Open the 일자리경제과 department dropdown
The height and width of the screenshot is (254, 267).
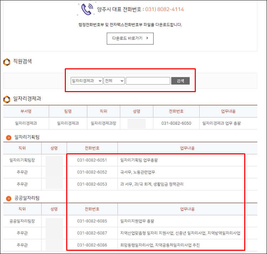[87, 81]
